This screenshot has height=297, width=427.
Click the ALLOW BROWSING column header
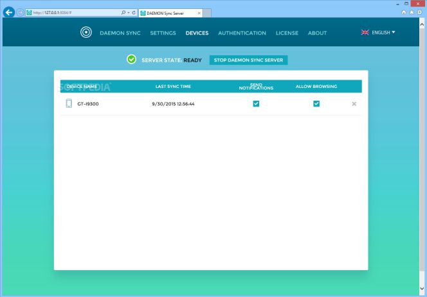click(316, 87)
